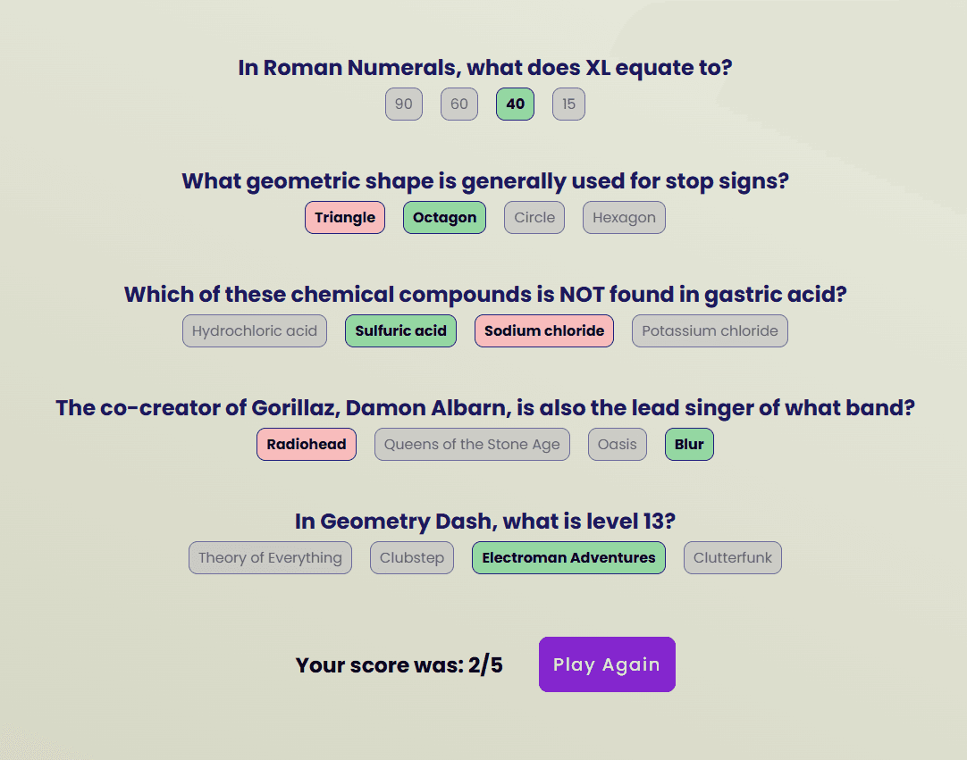This screenshot has width=967, height=760.
Task: Select Sulfuric acid in the gastric acid question
Action: [x=400, y=330]
